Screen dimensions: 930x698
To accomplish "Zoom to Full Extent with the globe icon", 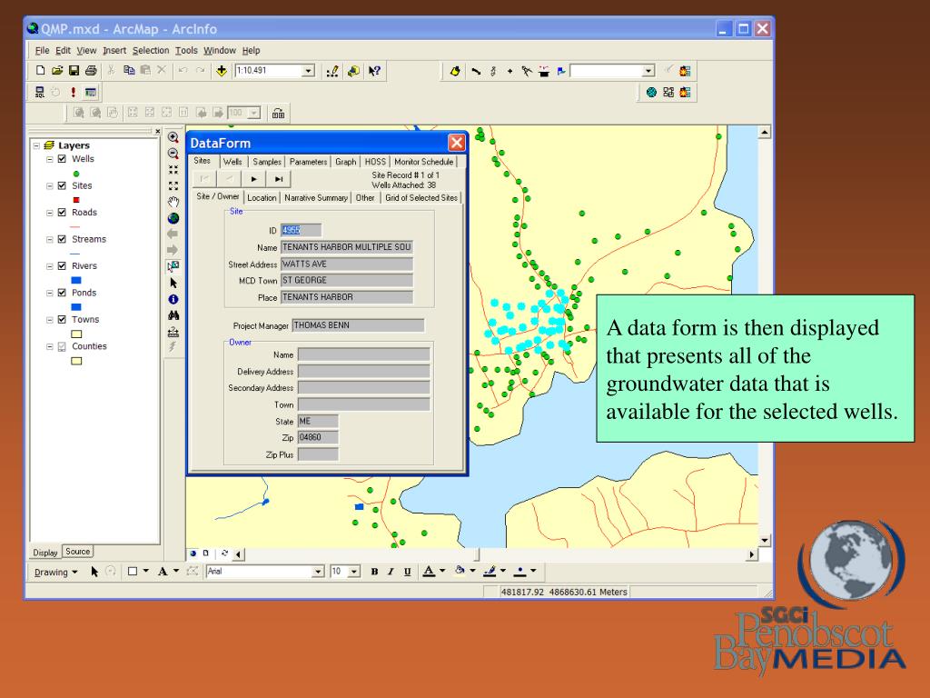I will click(x=173, y=218).
